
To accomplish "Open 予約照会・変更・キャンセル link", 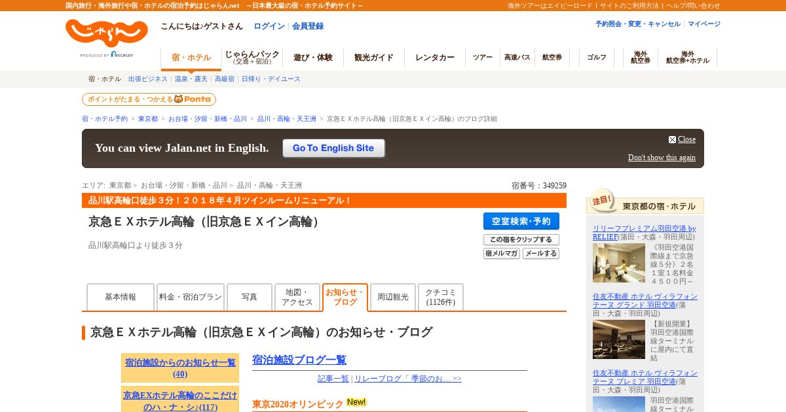I will tap(638, 24).
